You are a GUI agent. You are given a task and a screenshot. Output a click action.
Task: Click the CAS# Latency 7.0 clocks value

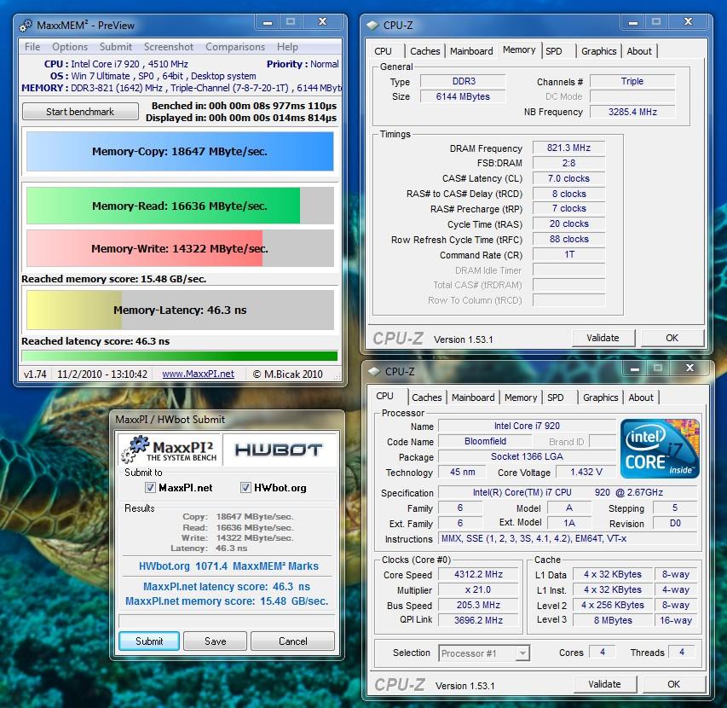tap(568, 178)
